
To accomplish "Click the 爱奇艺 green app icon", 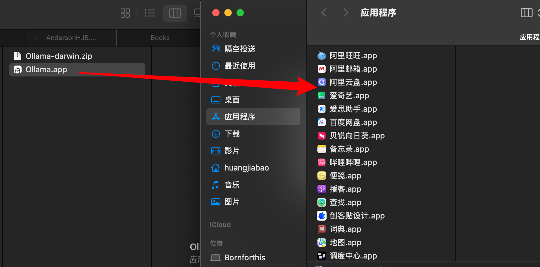I will coord(322,96).
